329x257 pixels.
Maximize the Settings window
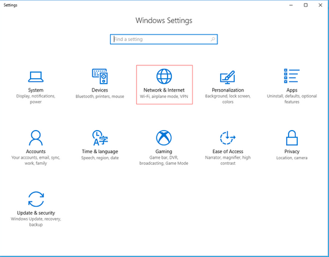pyautogui.click(x=306, y=5)
